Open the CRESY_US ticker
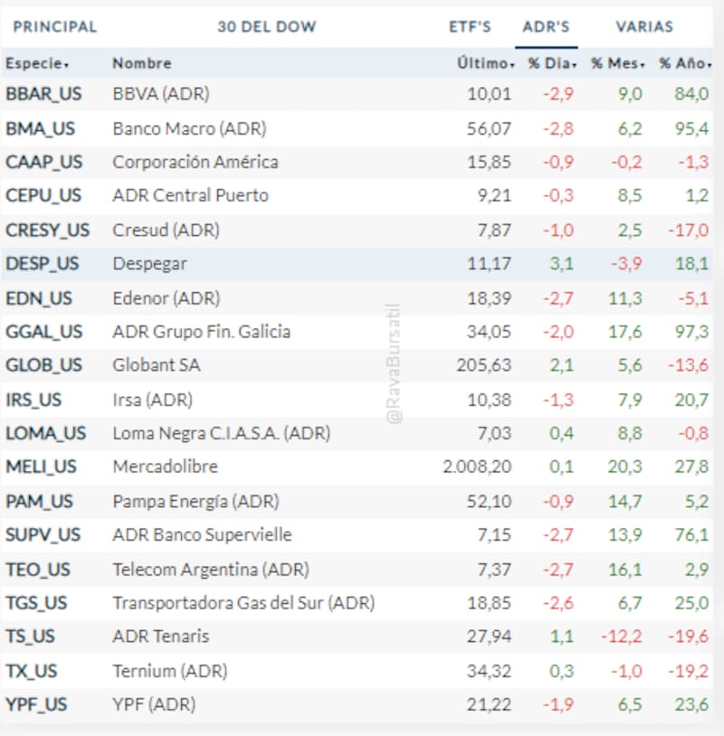 click(x=47, y=230)
